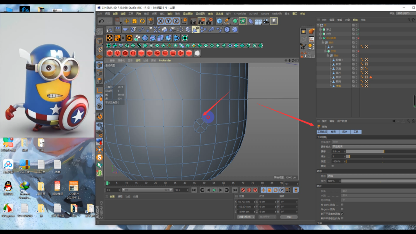Open the 文件 menu in the main menu bar
Image resolution: width=416 pixels, height=234 pixels.
(99, 13)
